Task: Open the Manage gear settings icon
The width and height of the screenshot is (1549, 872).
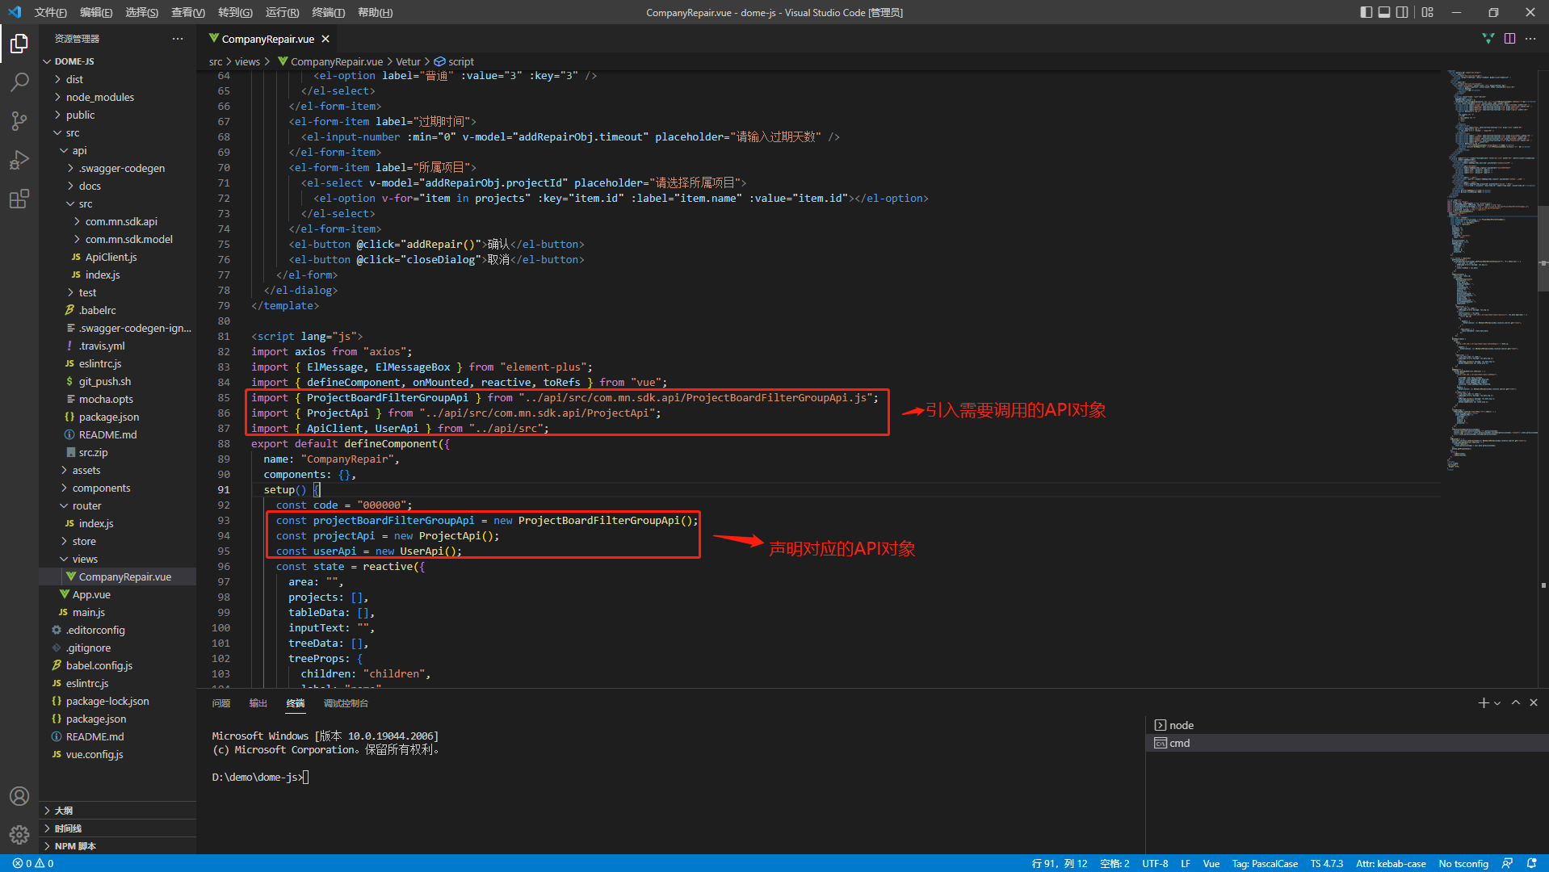Action: (x=19, y=834)
